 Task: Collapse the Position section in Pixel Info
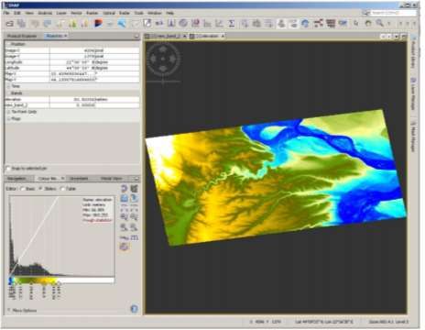pos(8,44)
